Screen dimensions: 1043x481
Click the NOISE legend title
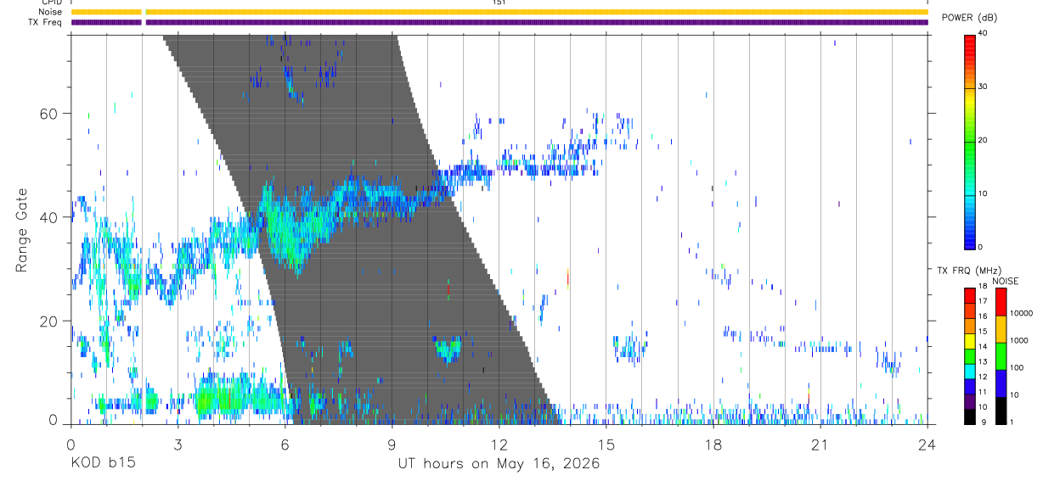pyautogui.click(x=1006, y=281)
